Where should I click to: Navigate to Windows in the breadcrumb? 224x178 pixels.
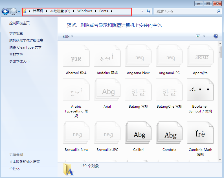pos(85,11)
